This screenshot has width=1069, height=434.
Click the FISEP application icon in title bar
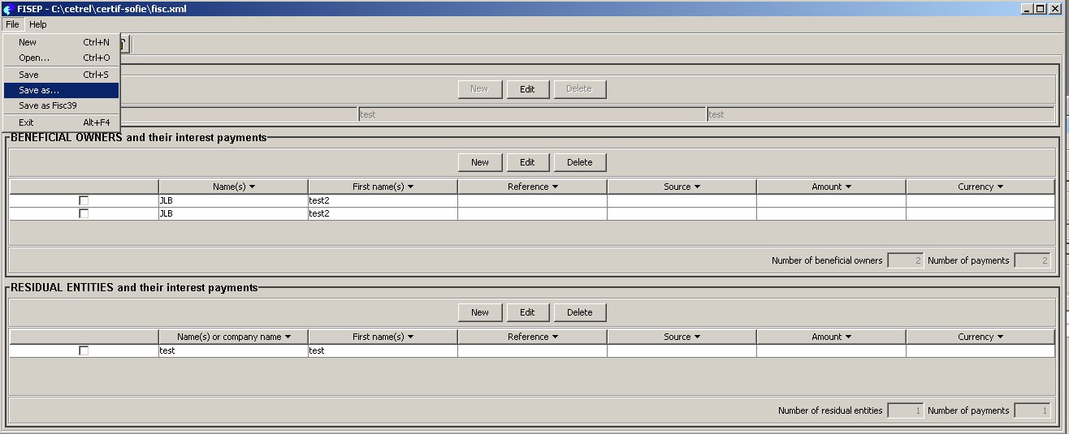[8, 8]
